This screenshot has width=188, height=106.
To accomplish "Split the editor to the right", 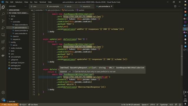I will [x=175, y=6].
